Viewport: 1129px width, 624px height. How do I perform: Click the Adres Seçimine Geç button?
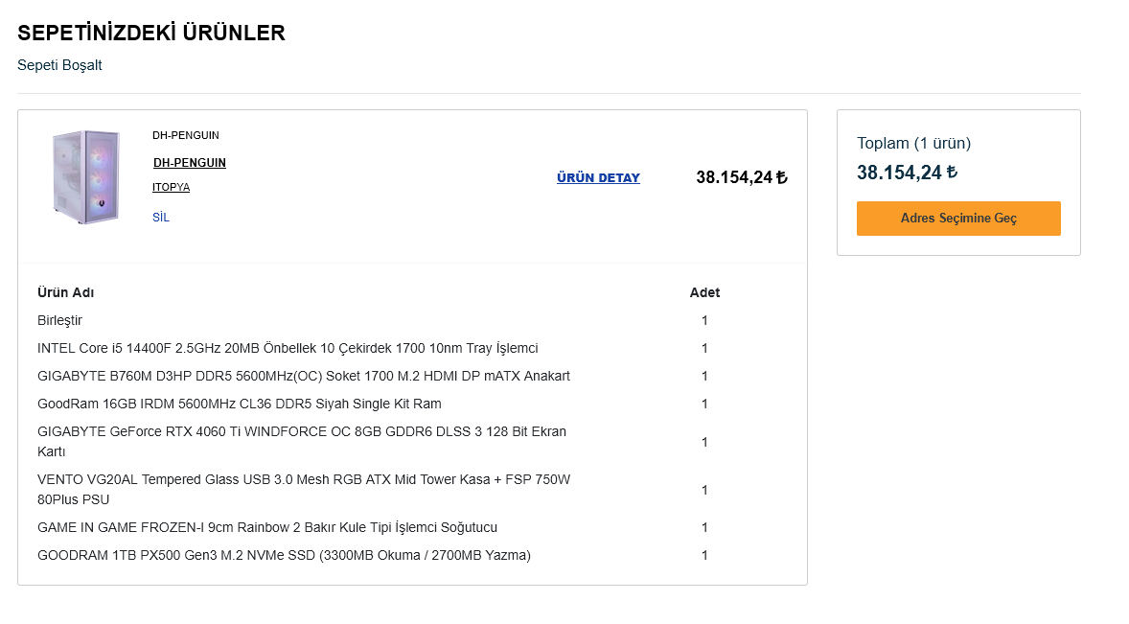click(x=958, y=219)
